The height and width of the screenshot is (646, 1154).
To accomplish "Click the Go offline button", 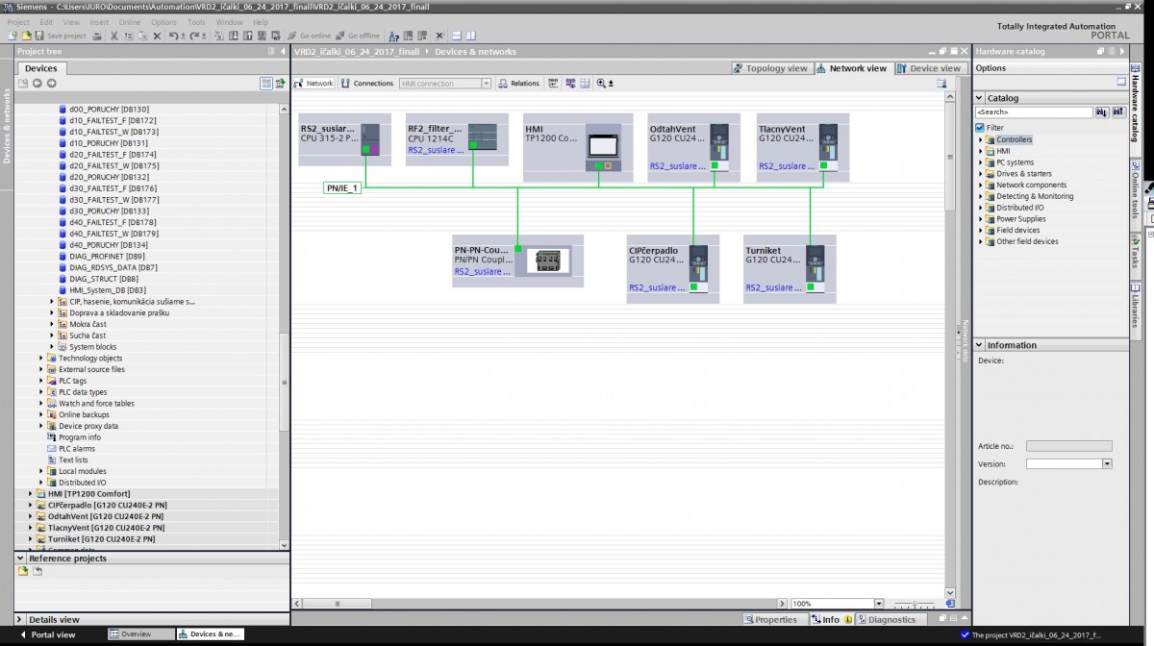I will click(x=358, y=36).
